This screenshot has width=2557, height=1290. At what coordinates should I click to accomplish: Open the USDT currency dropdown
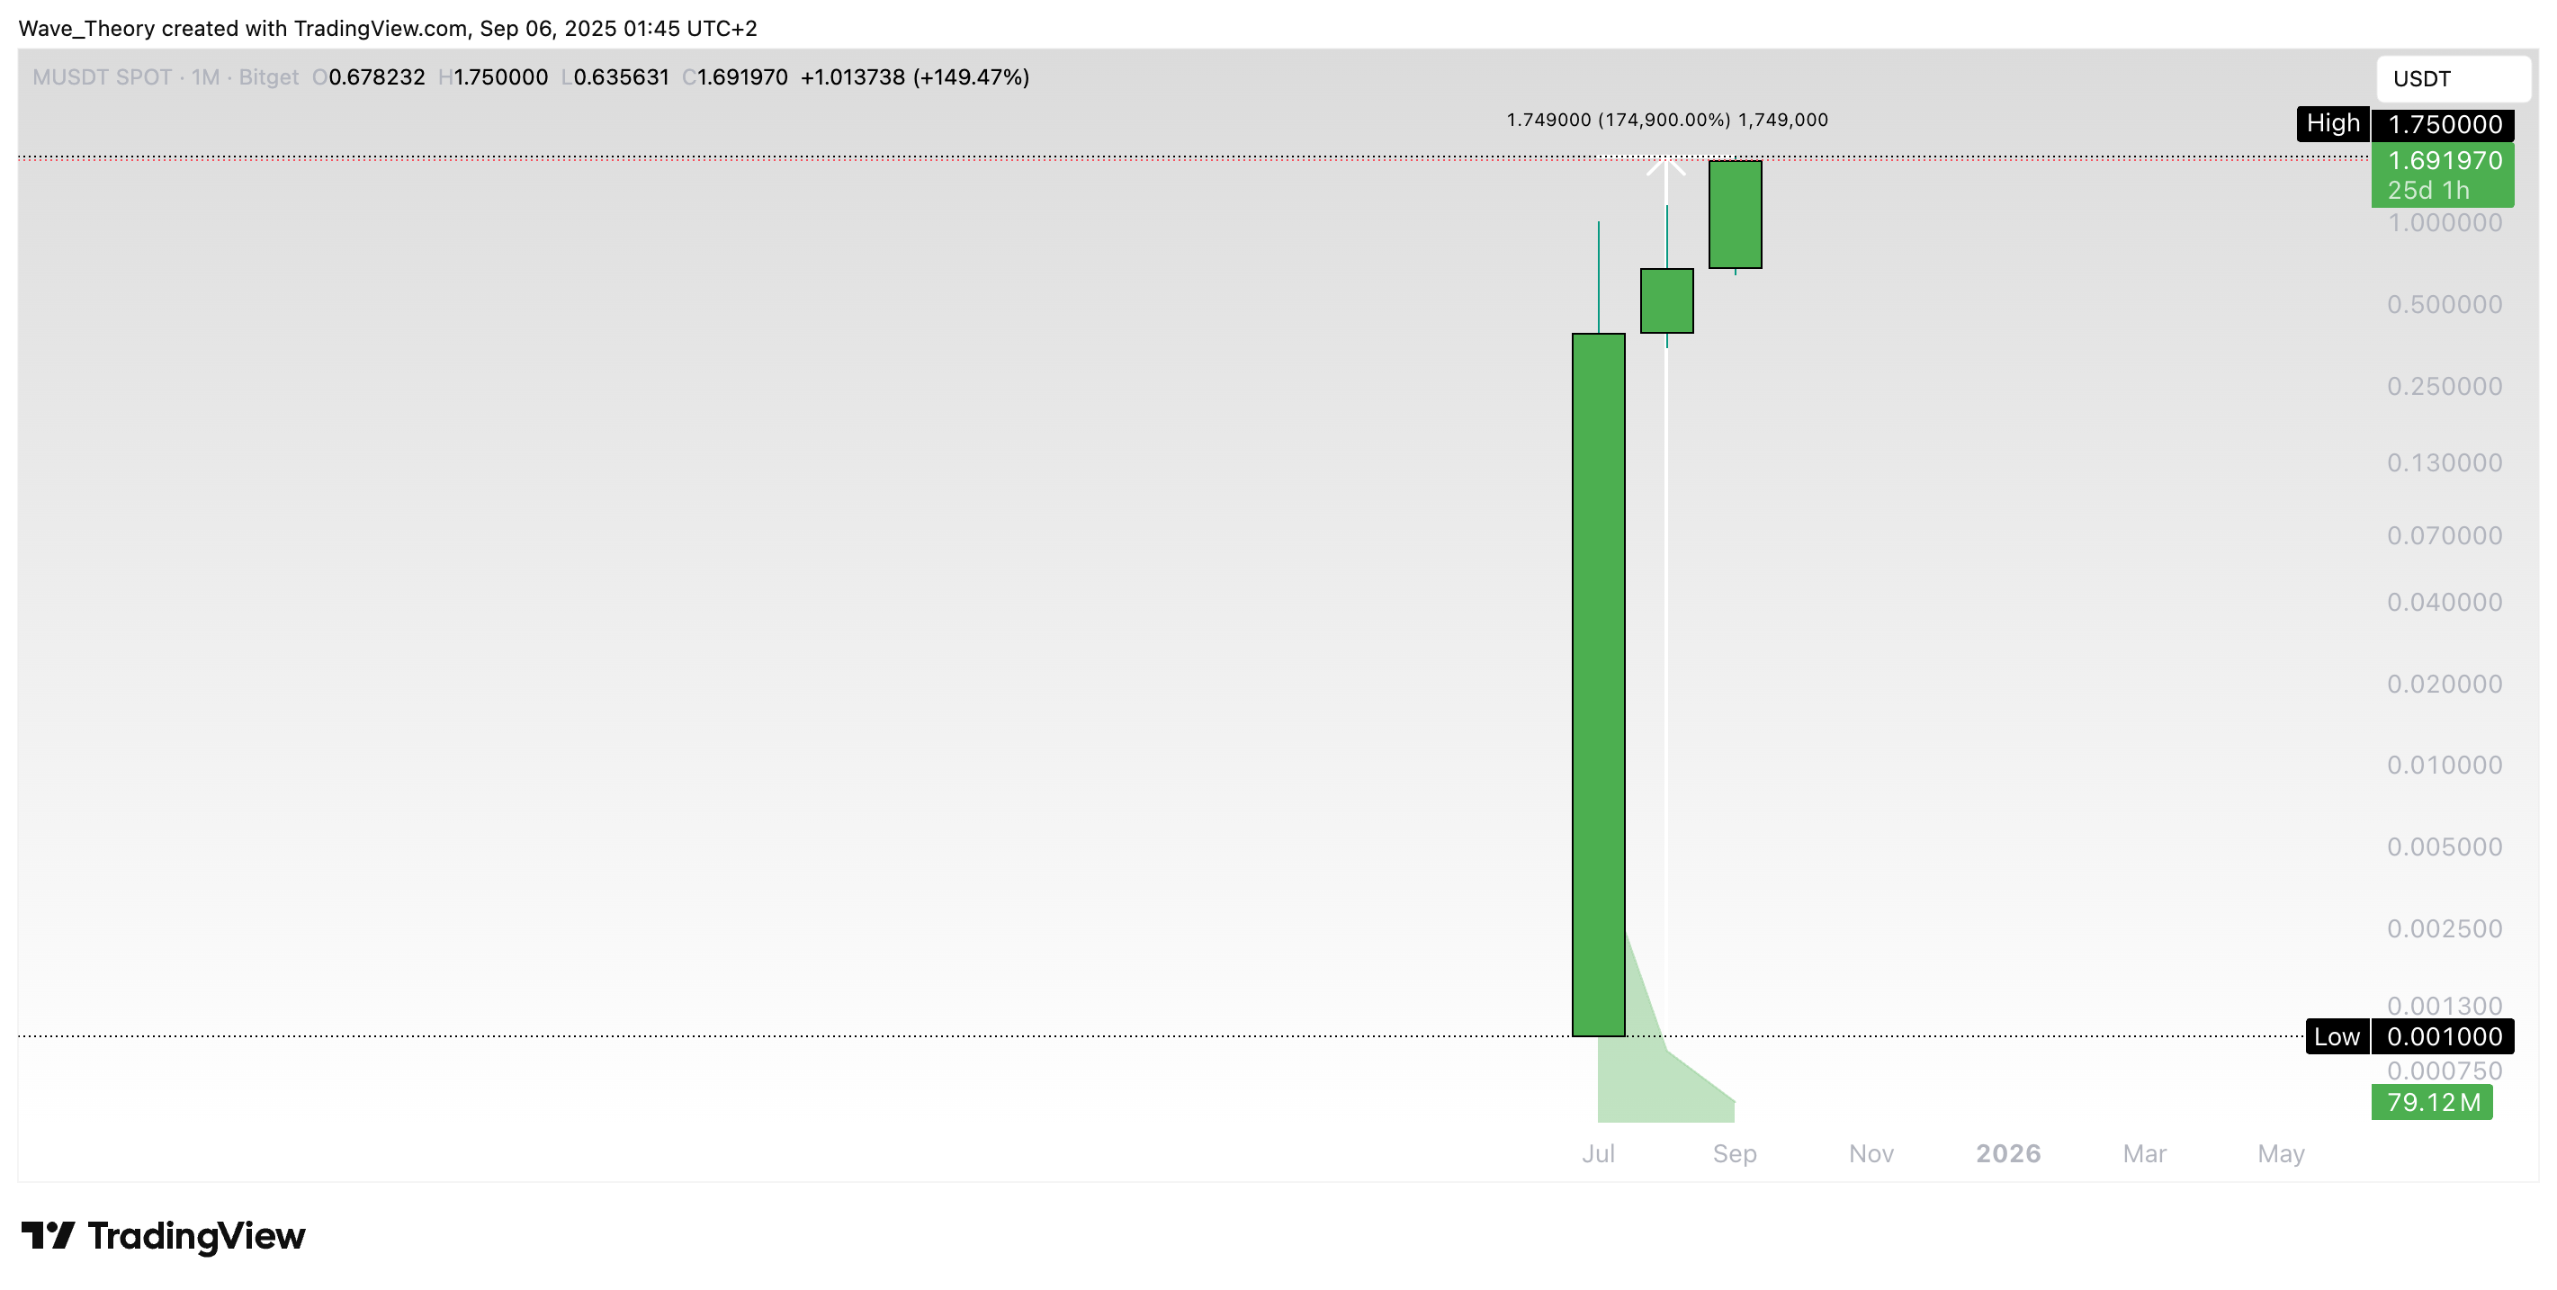pyautogui.click(x=2452, y=78)
